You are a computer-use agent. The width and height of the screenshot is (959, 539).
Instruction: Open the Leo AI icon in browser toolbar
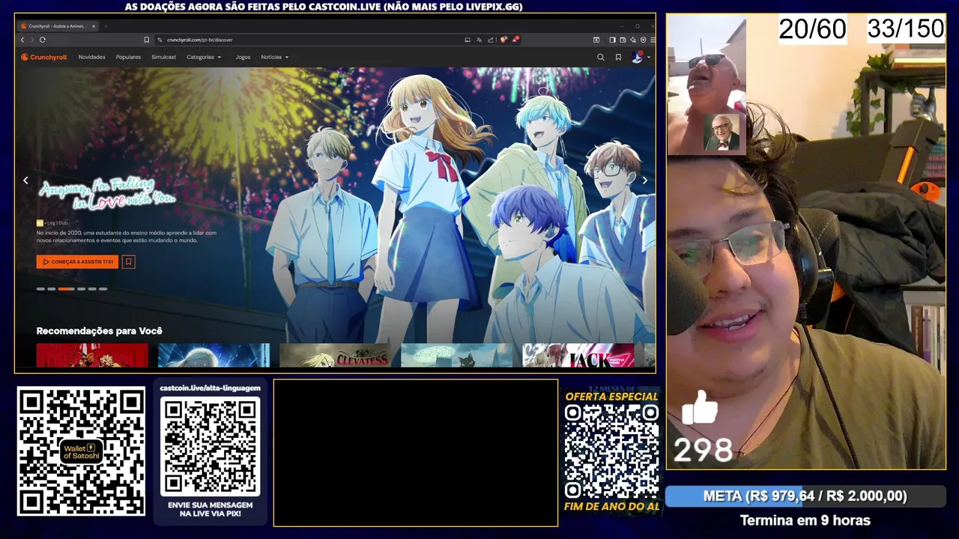tap(633, 40)
